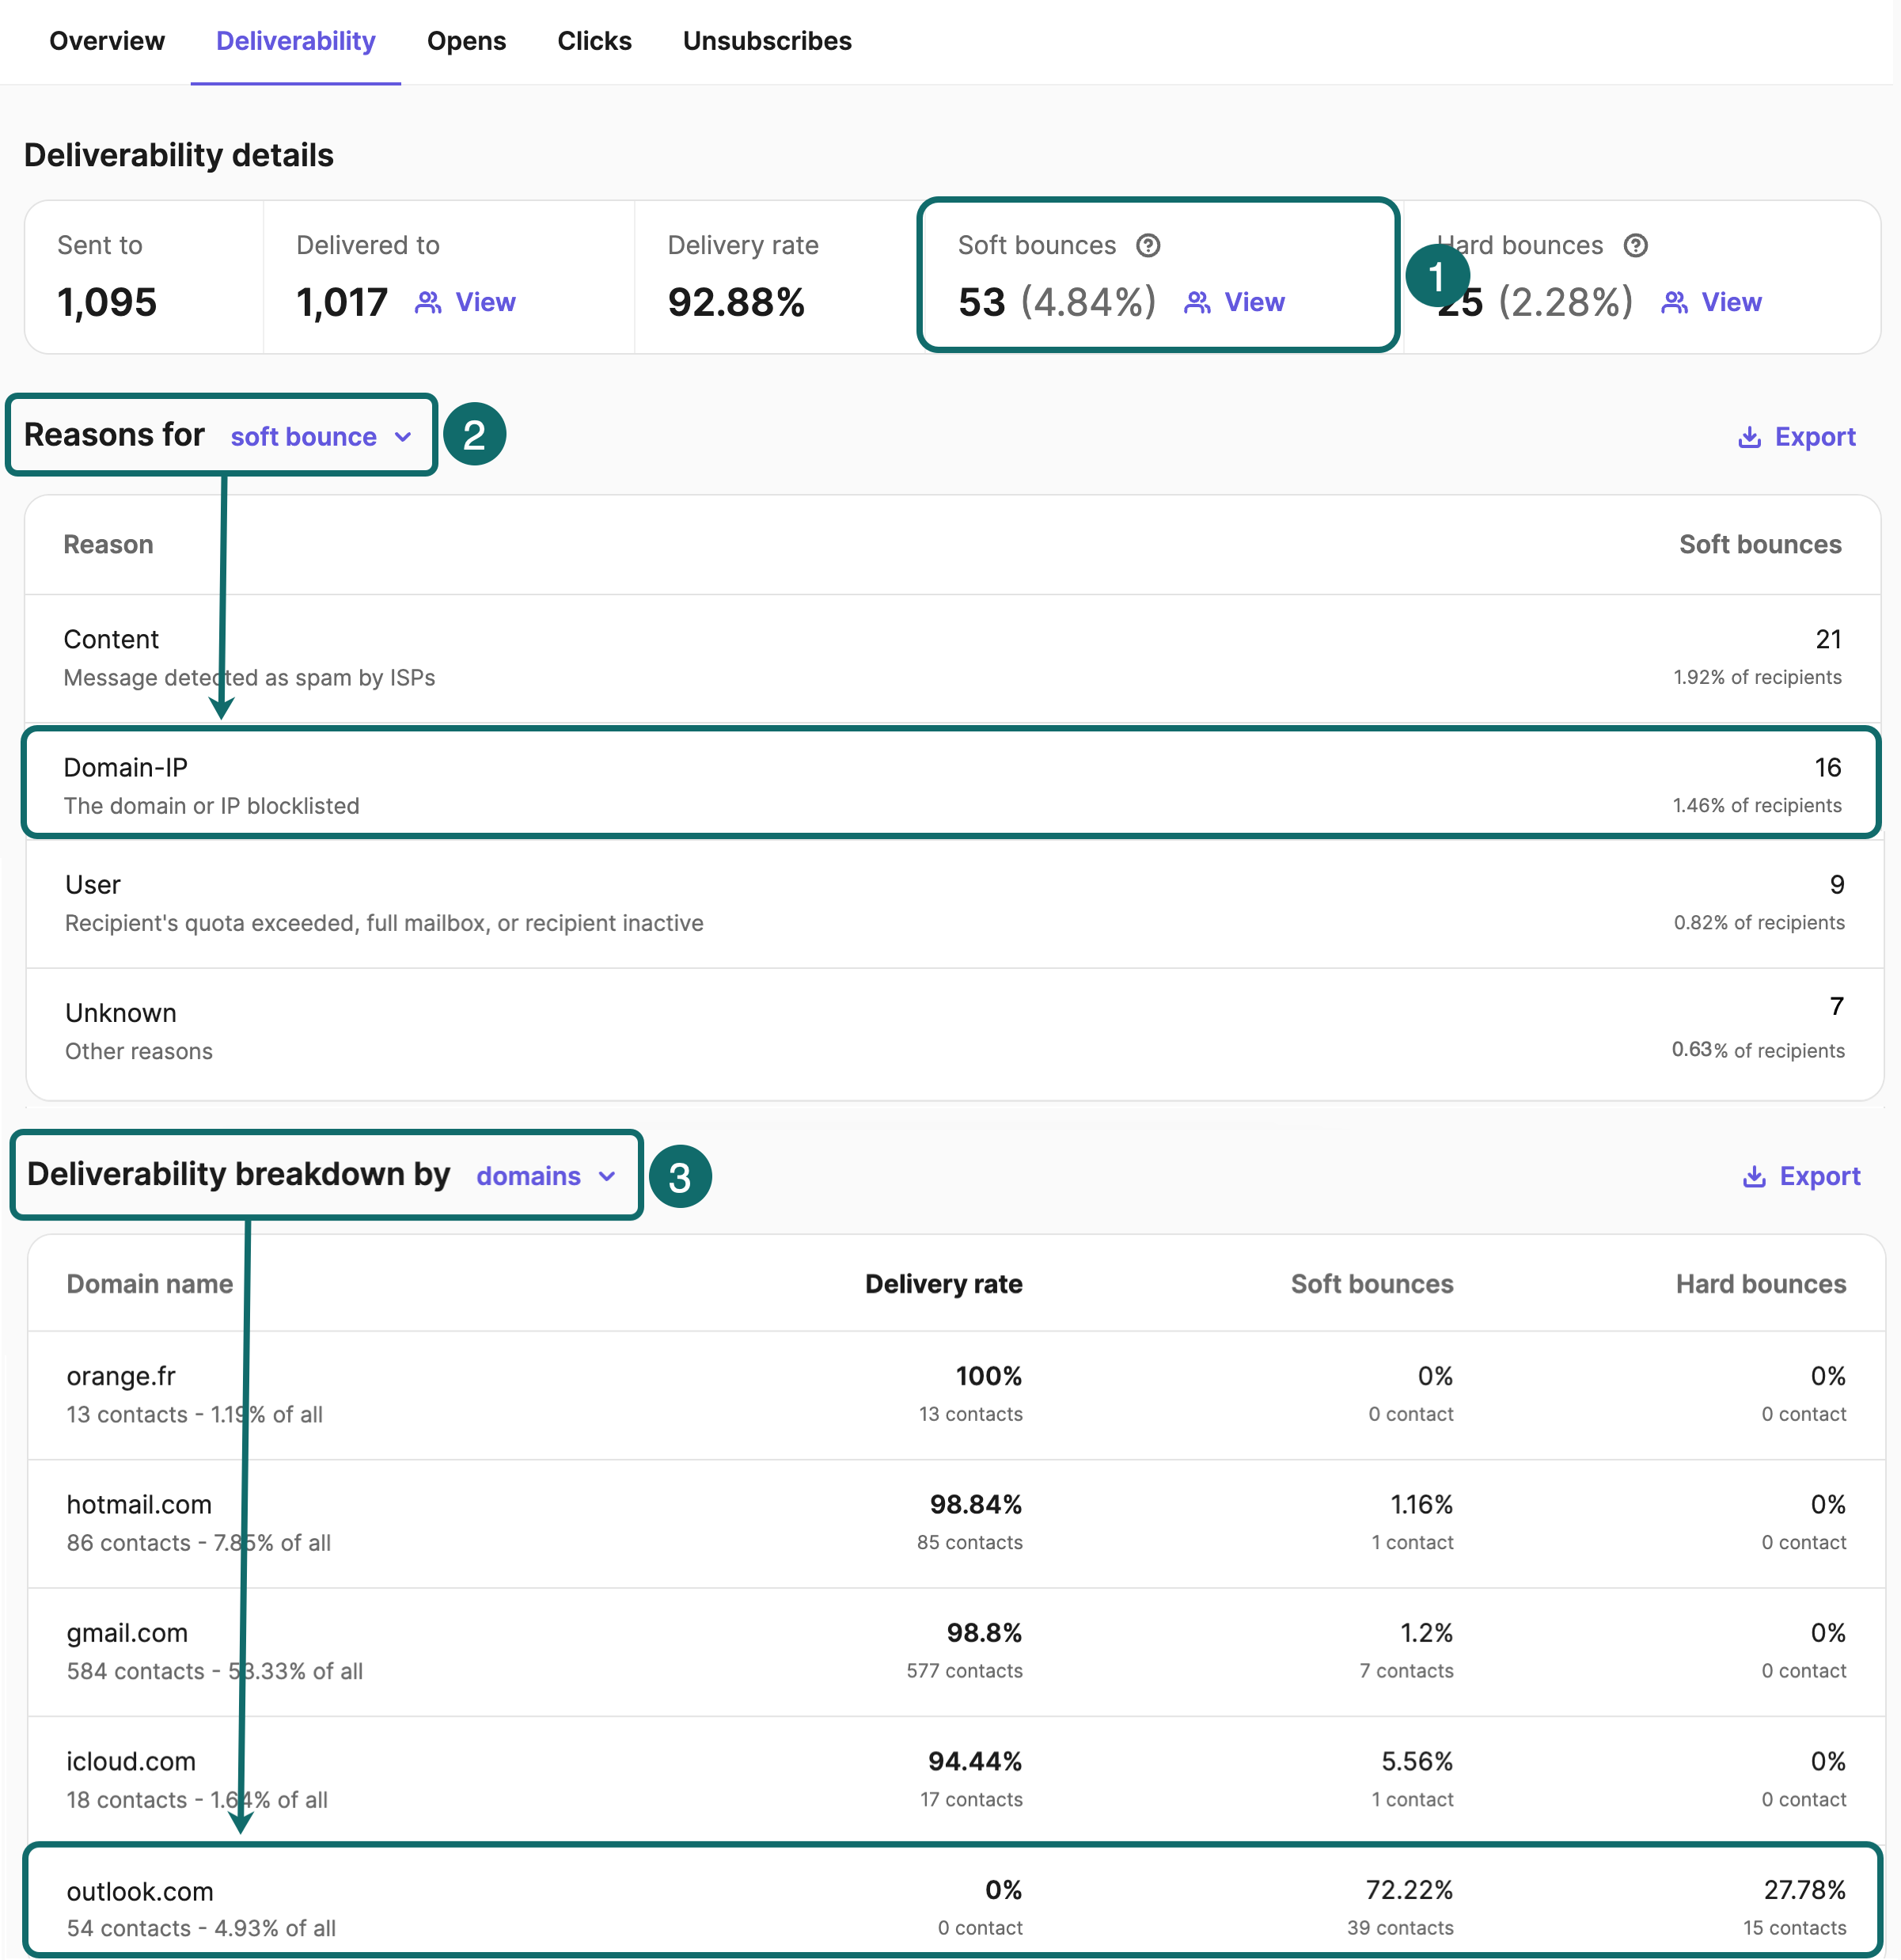Expand chevron next to soft bounce
Viewport: 1901px width, 1960px height.
(x=403, y=437)
